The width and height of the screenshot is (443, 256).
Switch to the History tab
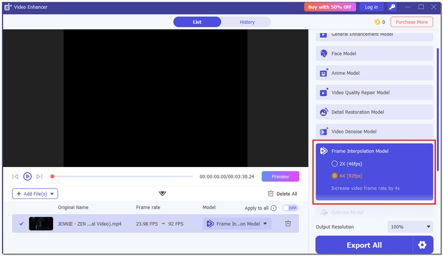(x=247, y=22)
